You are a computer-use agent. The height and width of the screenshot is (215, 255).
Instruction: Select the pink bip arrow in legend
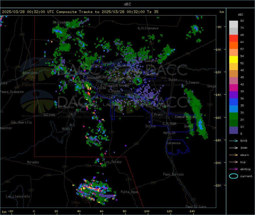233,162
